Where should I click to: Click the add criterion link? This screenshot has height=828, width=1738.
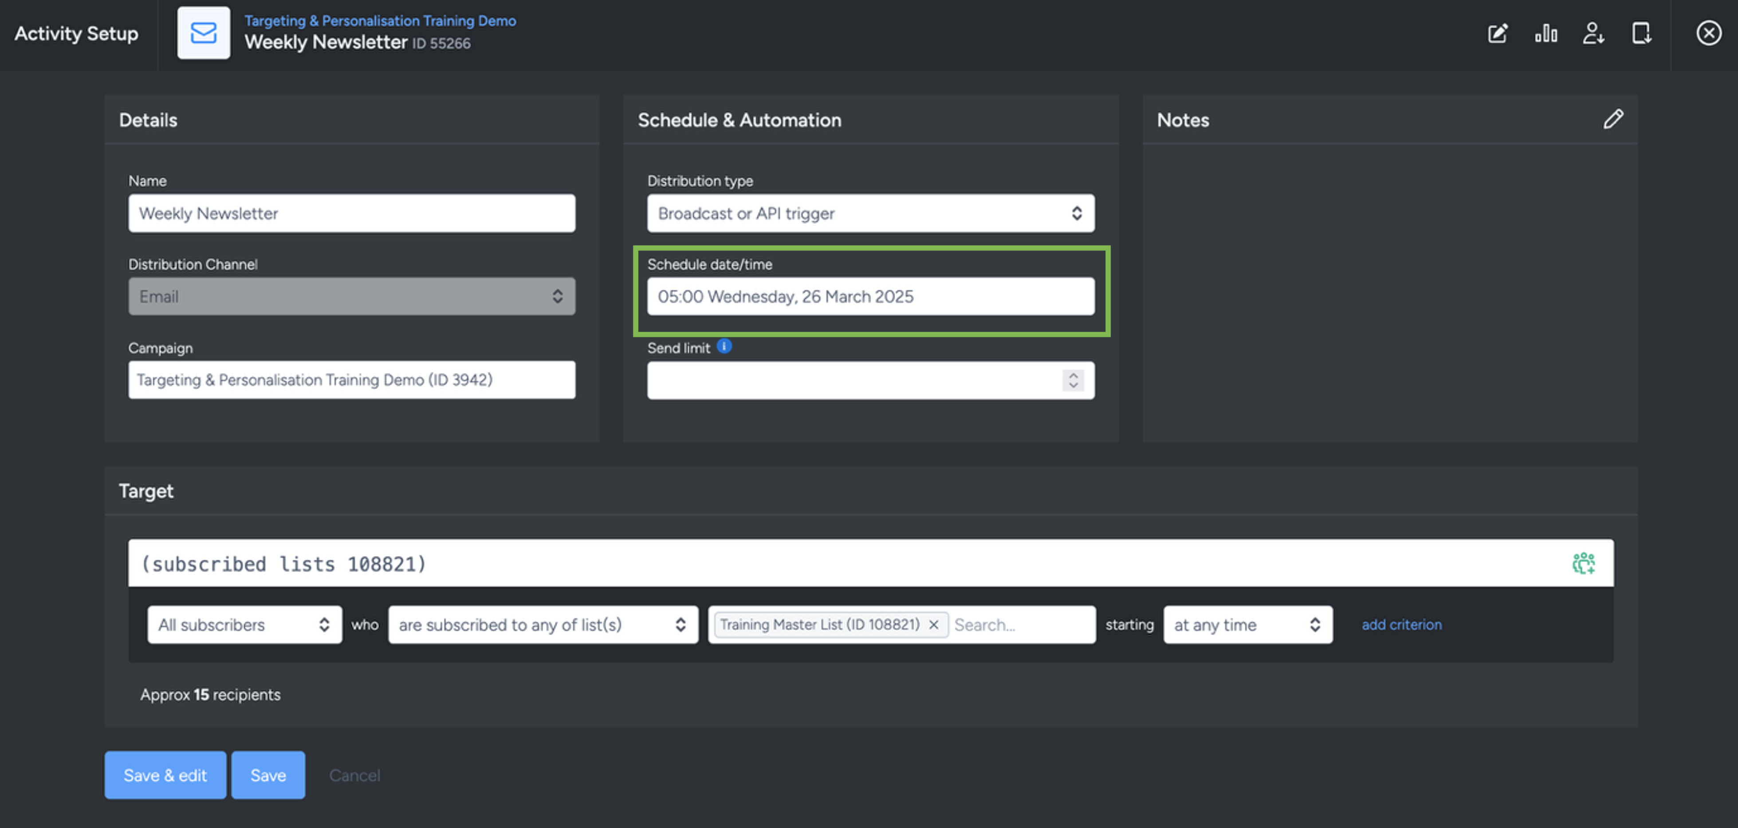click(1401, 625)
